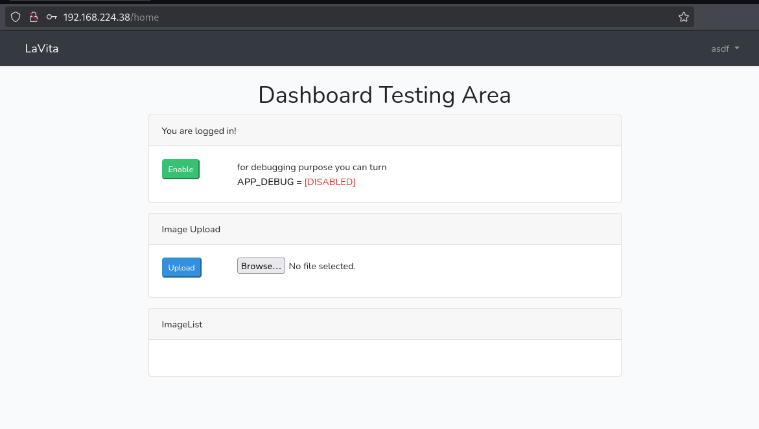The height and width of the screenshot is (429, 759).
Task: Open the asdf user dropdown menu
Action: point(725,49)
